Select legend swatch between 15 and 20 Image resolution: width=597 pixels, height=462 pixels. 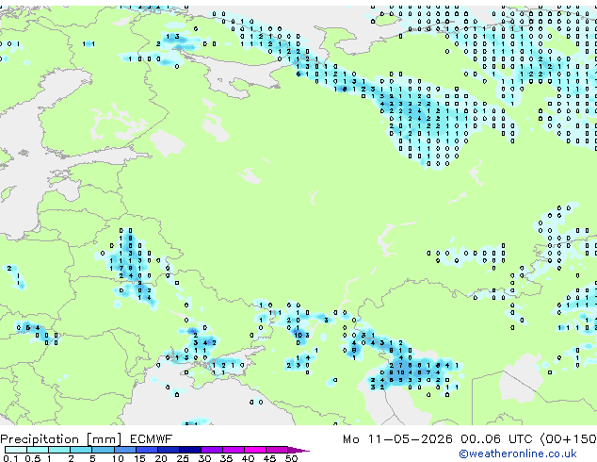(147, 450)
